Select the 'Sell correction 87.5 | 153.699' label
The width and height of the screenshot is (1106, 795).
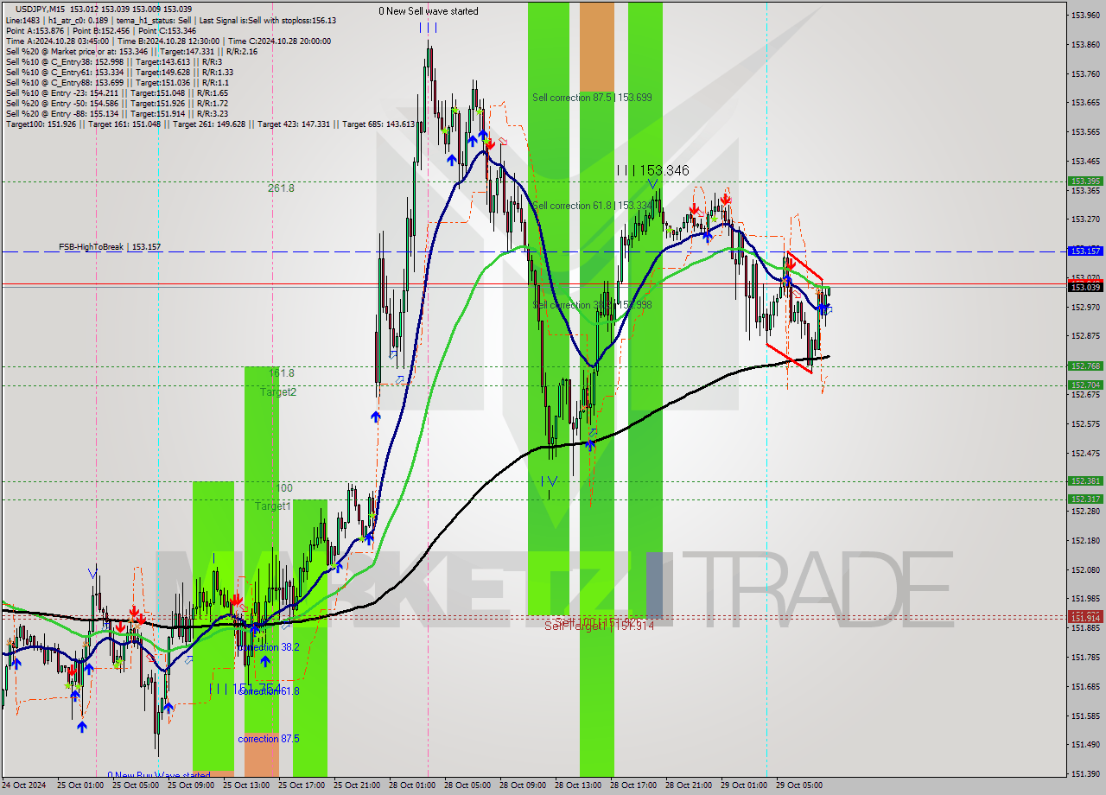592,98
